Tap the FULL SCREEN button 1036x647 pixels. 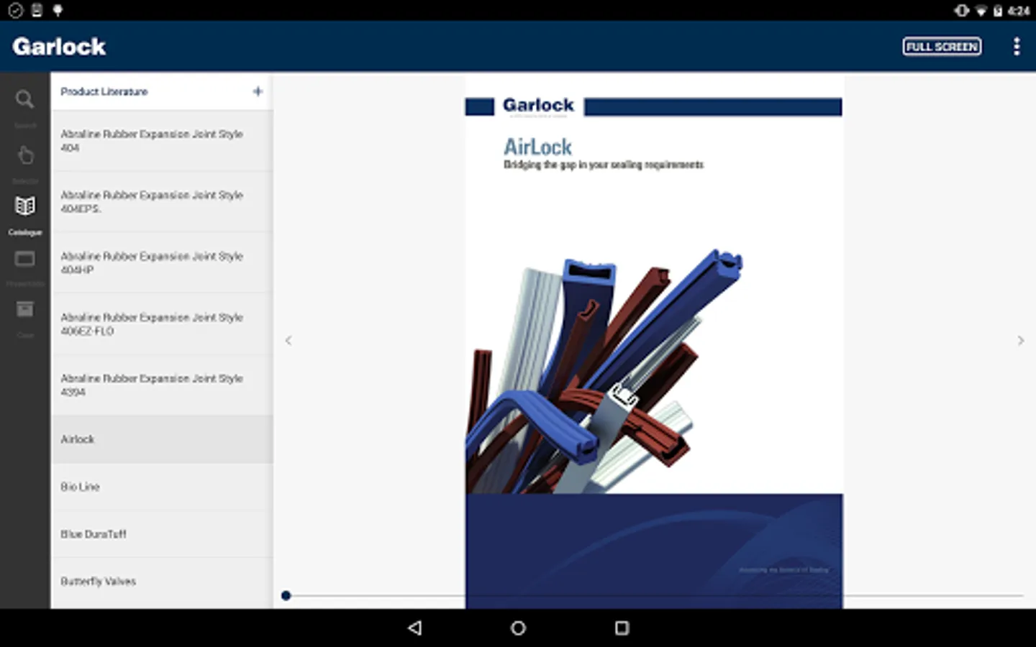pyautogui.click(x=942, y=47)
